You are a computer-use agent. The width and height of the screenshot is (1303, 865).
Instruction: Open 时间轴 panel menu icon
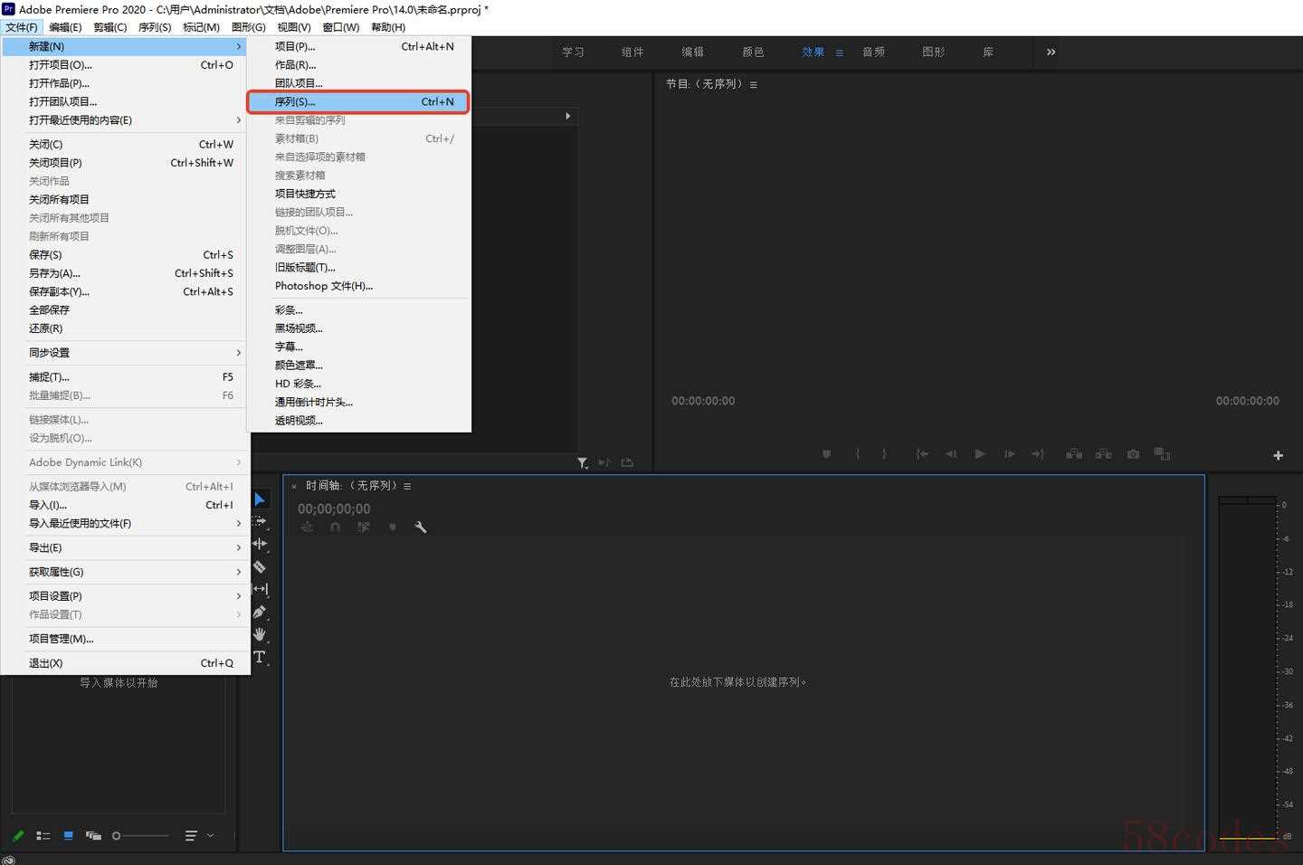pyautogui.click(x=407, y=487)
